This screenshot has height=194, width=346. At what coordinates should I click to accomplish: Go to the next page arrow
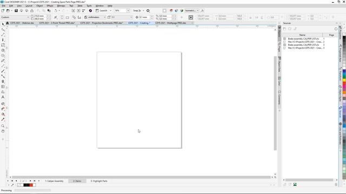pyautogui.click(x=30, y=181)
